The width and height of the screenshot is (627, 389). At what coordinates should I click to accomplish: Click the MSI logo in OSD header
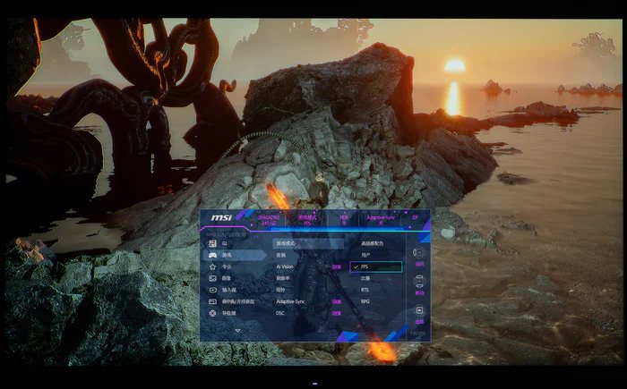pos(221,217)
